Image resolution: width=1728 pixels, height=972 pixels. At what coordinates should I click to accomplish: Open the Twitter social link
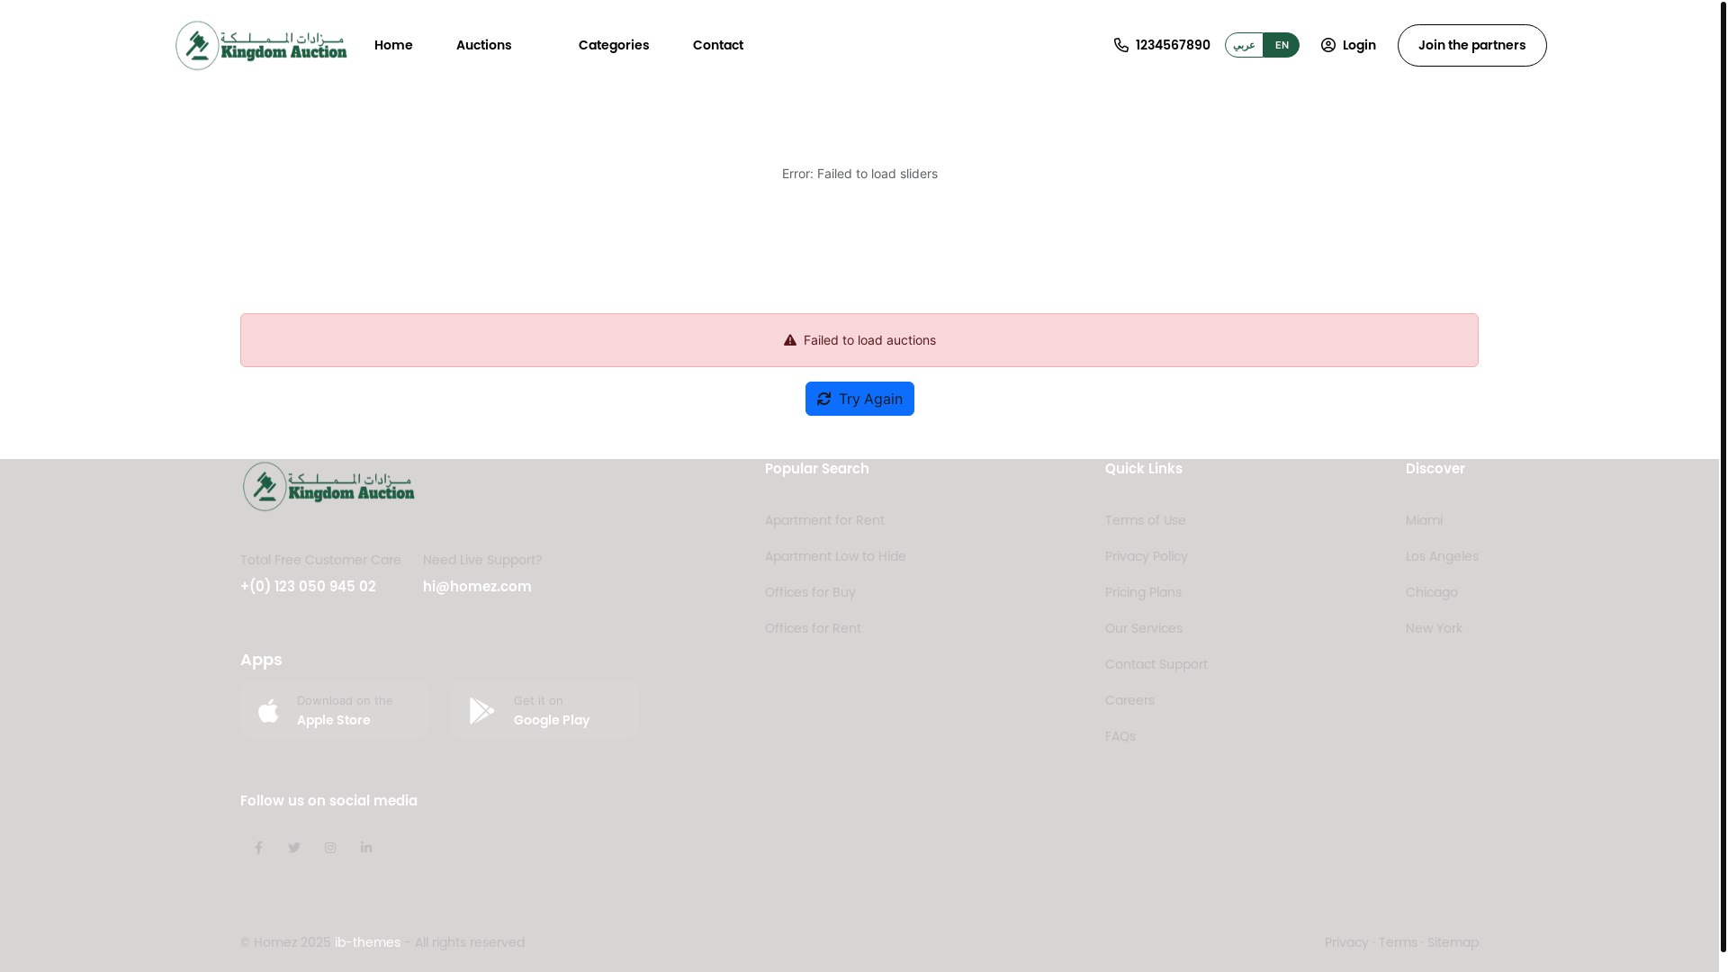(x=294, y=848)
